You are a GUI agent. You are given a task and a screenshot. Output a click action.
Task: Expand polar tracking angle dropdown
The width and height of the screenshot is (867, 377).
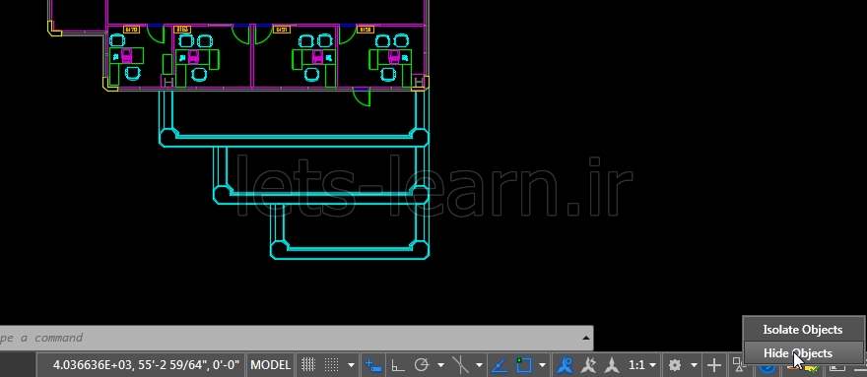pyautogui.click(x=440, y=365)
